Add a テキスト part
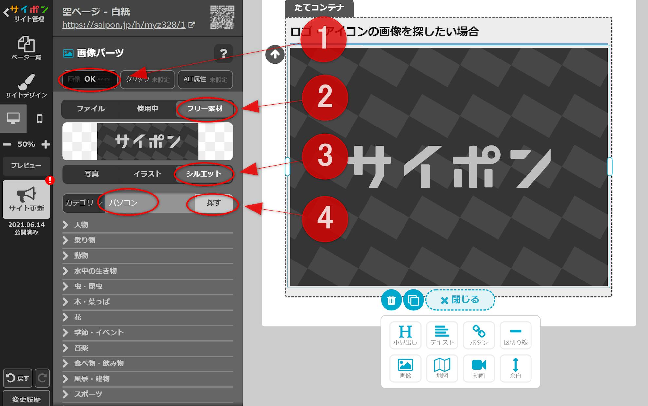Viewport: 648px width, 406px height. click(442, 335)
